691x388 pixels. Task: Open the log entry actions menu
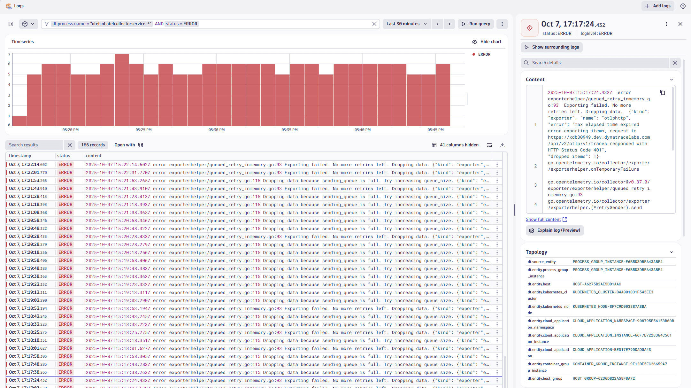[666, 24]
